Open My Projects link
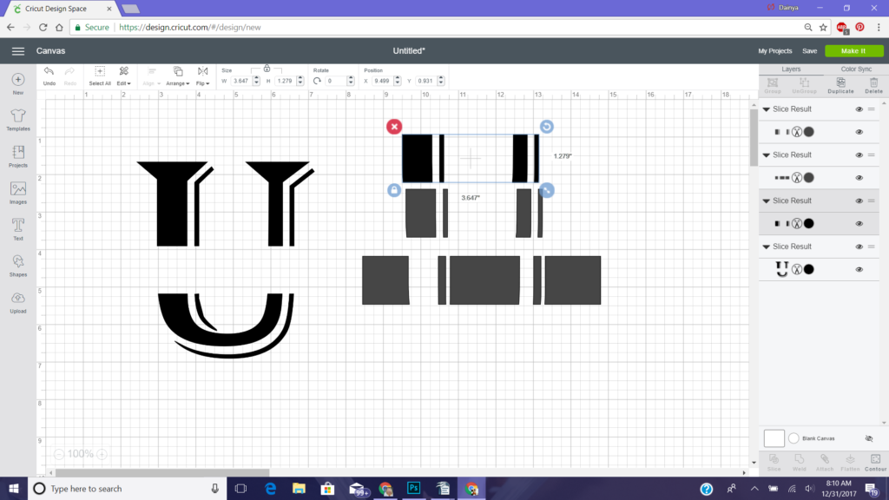 coord(774,51)
